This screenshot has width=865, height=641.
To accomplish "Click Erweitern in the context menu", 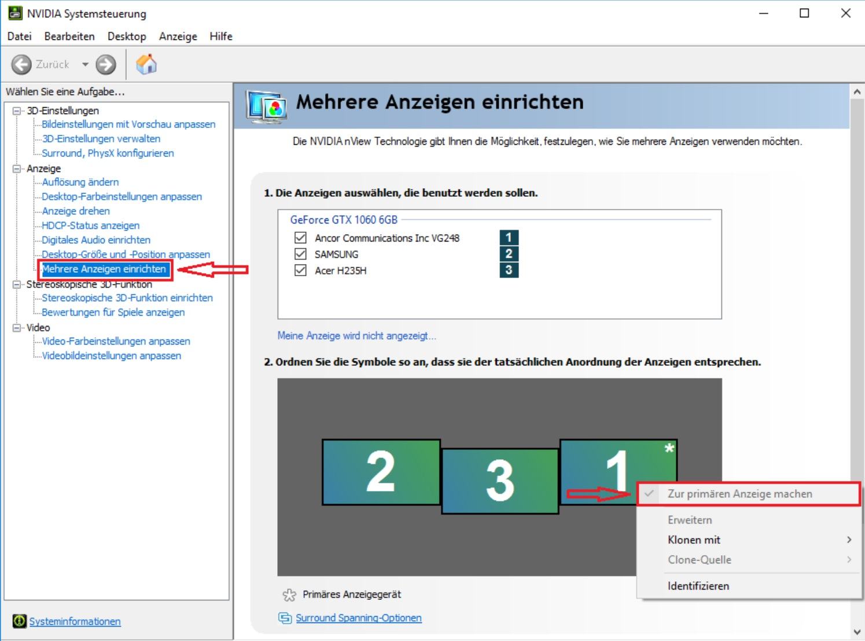I will pyautogui.click(x=749, y=520).
